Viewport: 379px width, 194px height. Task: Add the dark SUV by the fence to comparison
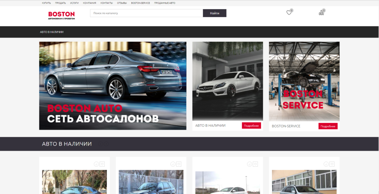pos(173,164)
